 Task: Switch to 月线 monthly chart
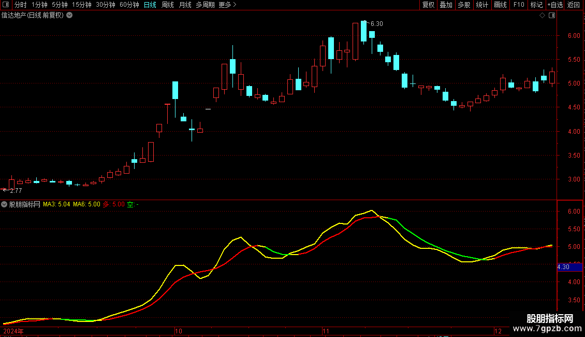point(185,5)
